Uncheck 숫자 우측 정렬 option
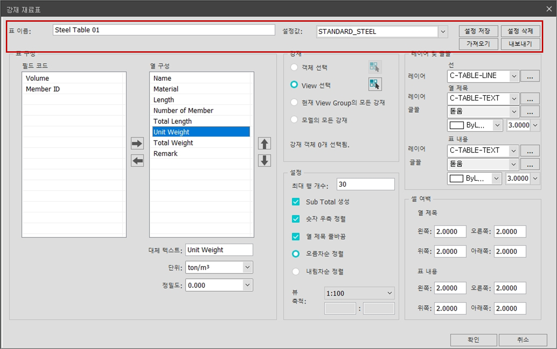This screenshot has width=557, height=349. (x=296, y=219)
